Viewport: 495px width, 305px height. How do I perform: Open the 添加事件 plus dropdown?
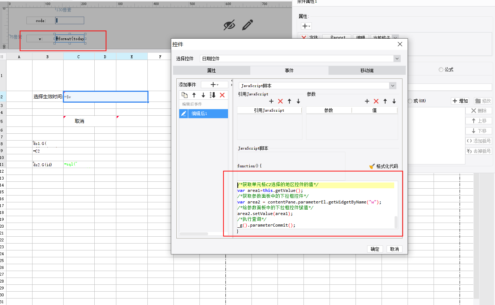click(x=214, y=85)
